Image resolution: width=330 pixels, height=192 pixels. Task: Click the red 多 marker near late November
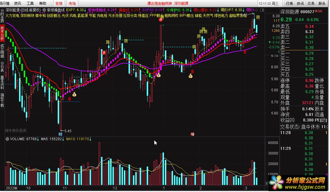point(104,53)
